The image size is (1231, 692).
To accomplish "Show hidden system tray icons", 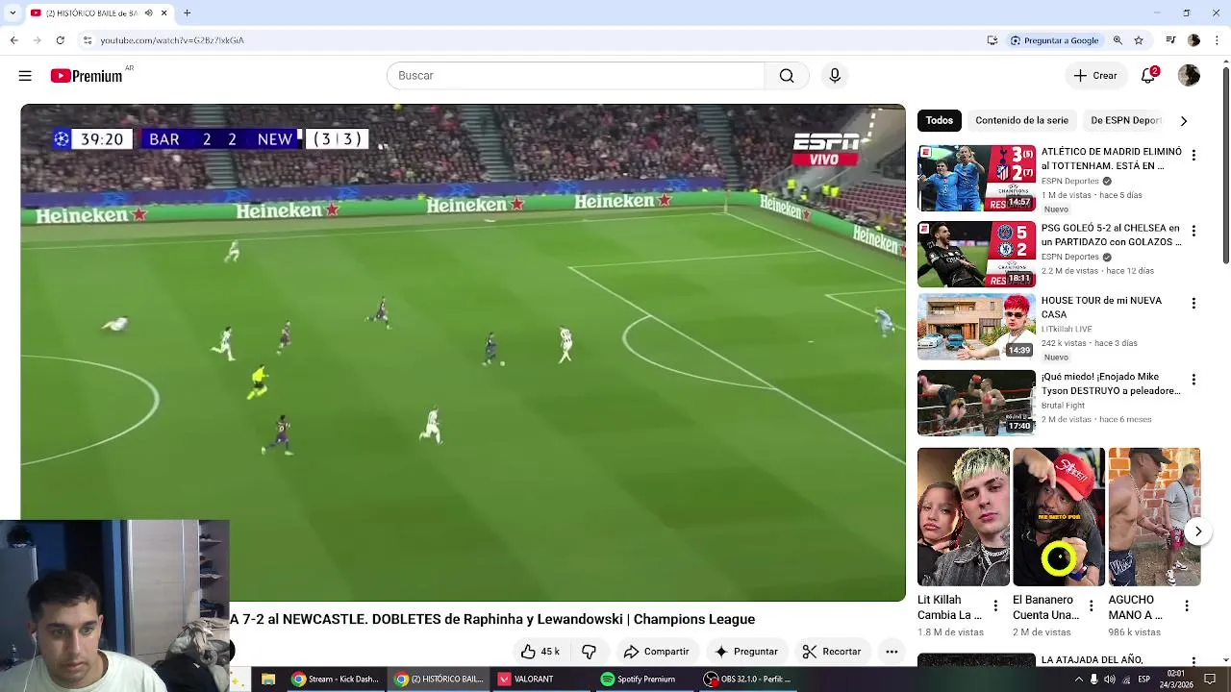I will (1078, 680).
